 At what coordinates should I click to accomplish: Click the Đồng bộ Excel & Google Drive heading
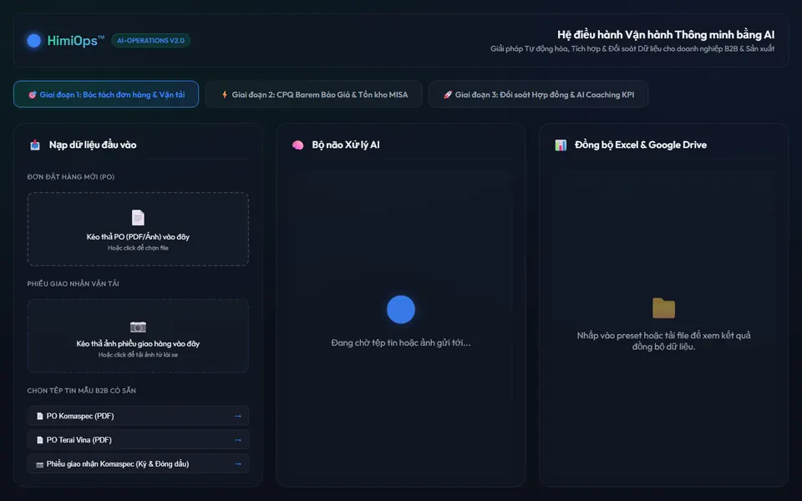(x=641, y=145)
